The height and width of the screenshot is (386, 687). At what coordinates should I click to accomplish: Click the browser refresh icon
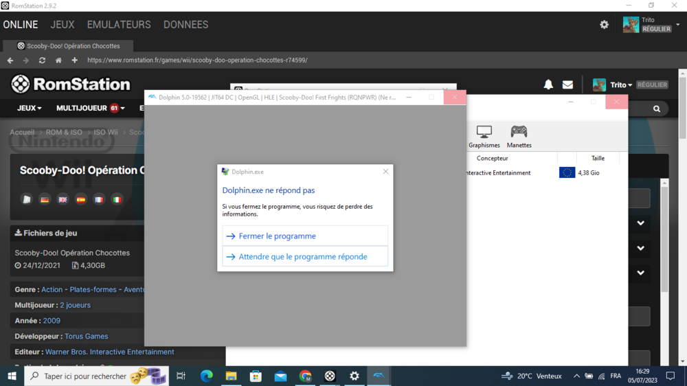click(42, 60)
